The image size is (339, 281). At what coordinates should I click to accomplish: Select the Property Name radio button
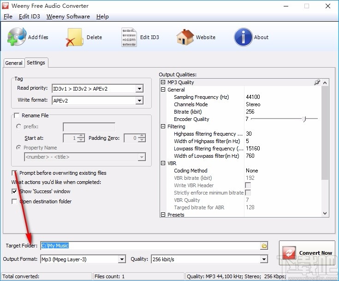[x=19, y=148]
